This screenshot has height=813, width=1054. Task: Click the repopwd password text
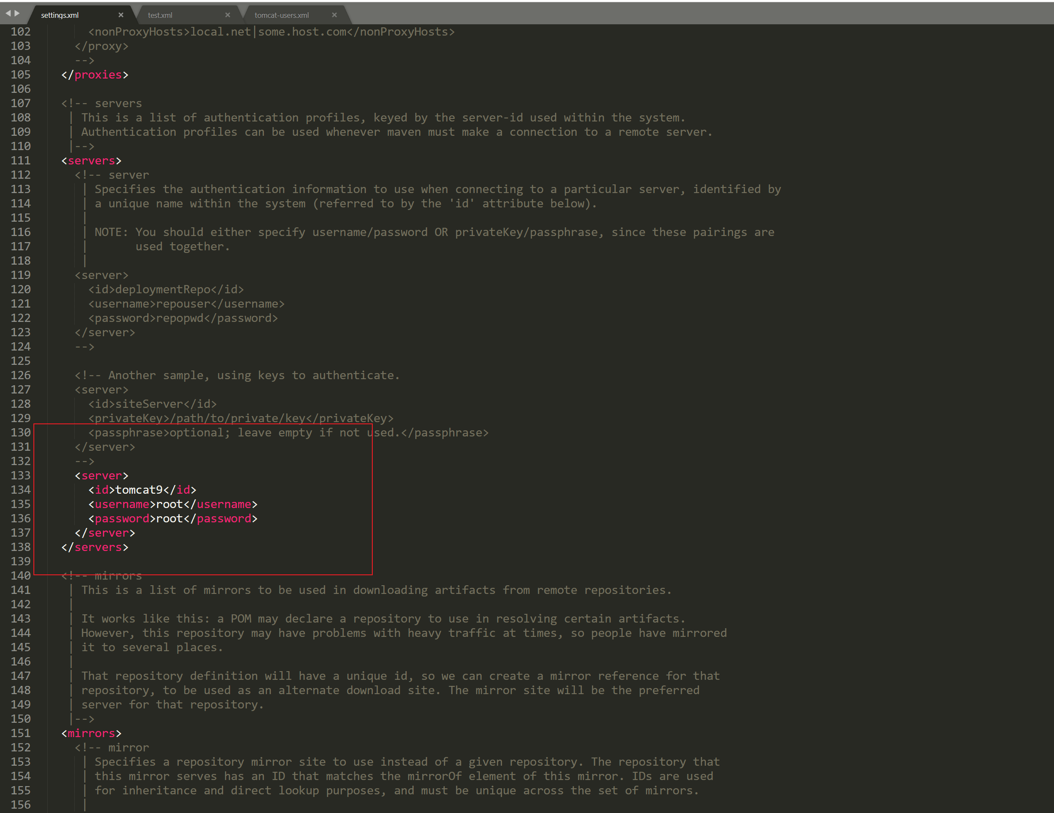[180, 318]
